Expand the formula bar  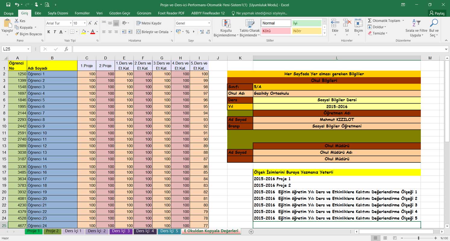[x=446, y=49]
